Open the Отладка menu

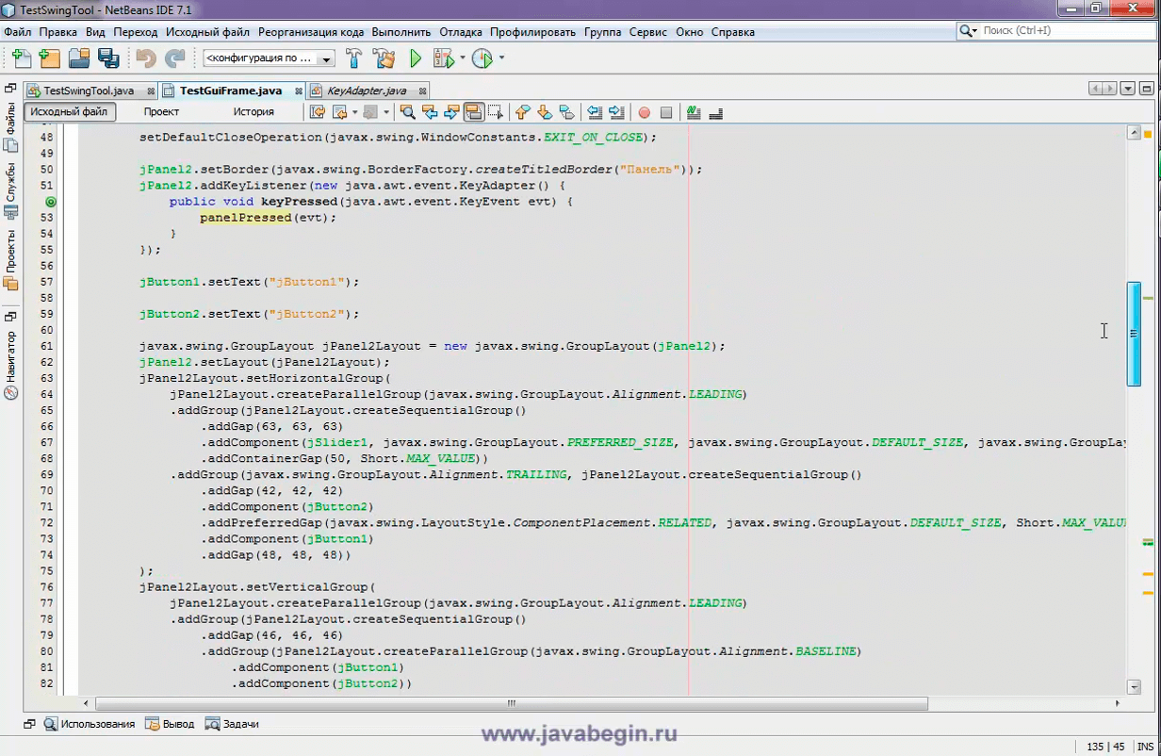pos(461,32)
